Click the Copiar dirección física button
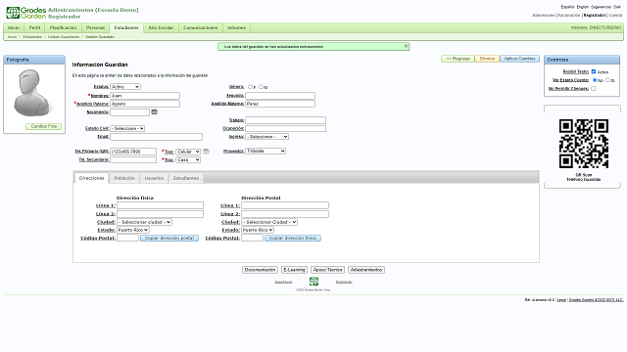Screen dimensions: 627x352 click(x=293, y=238)
